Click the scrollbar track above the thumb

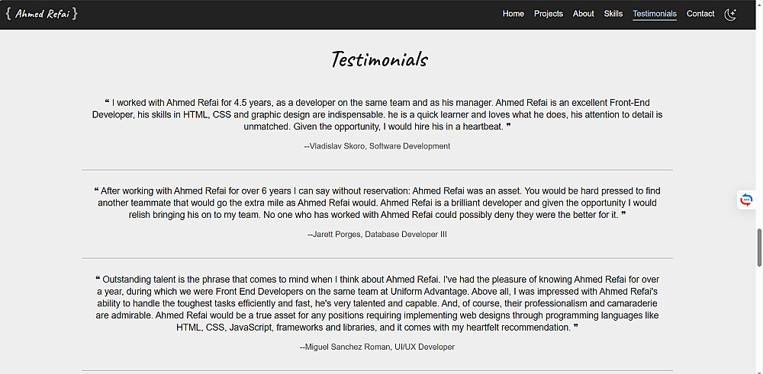pos(759,114)
